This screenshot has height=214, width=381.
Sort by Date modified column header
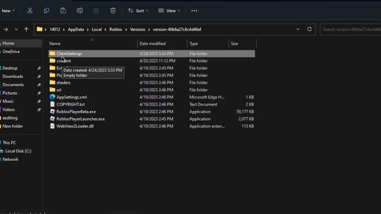click(152, 43)
